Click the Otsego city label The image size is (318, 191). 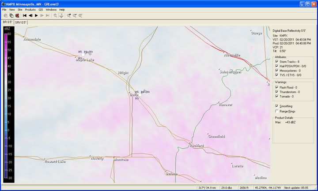257,33
